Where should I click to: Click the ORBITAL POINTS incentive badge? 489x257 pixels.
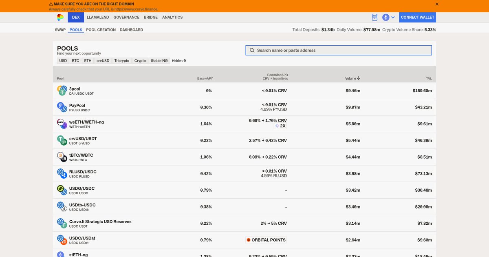[x=266, y=240]
